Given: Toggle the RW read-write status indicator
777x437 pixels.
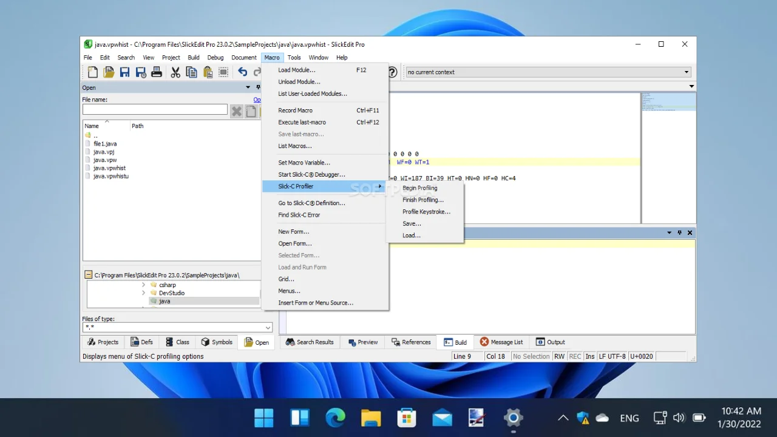Looking at the screenshot, I should click(559, 356).
